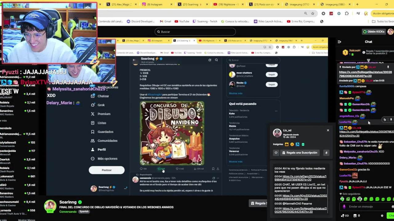This screenshot has width=394, height=221.
Task: Click the Soarinng channel avatar
Action: (50, 206)
